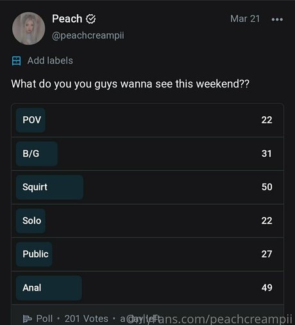Viewport: 295px width, 325px height.
Task: Visit the @peachcreampii handle link
Action: pyautogui.click(x=88, y=35)
